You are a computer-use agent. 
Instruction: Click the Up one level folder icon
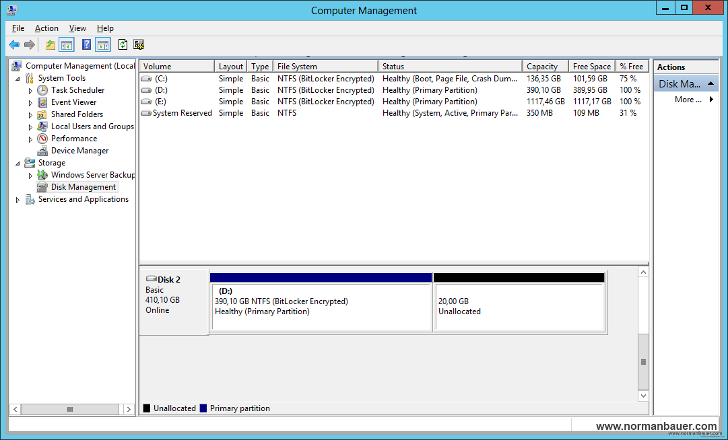click(x=50, y=45)
